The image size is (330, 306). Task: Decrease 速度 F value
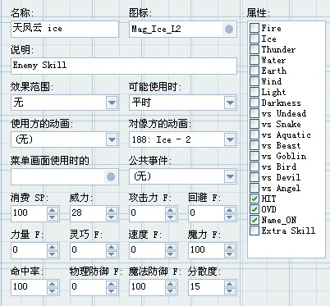click(171, 254)
